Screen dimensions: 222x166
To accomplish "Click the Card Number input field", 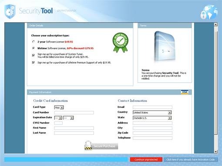I will (x=74, y=113).
